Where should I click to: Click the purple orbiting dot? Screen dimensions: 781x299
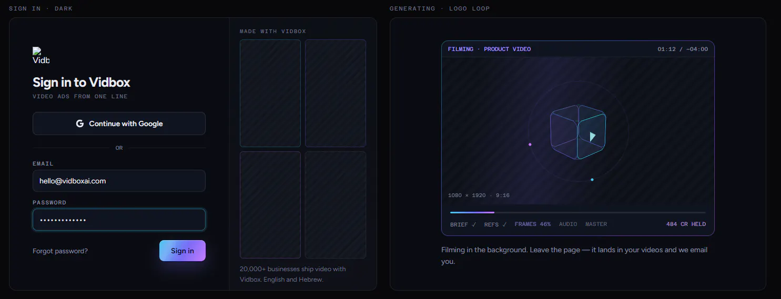tap(530, 145)
